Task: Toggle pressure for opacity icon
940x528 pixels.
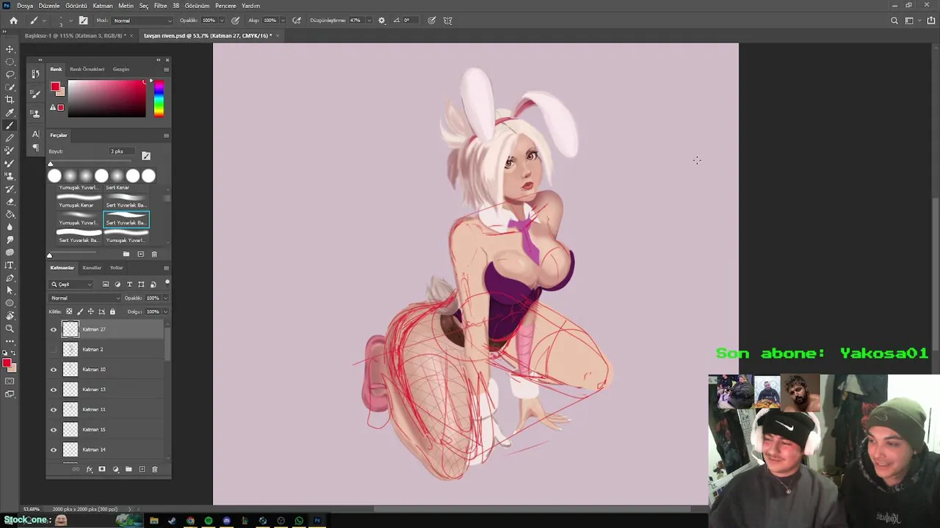Action: (x=235, y=21)
